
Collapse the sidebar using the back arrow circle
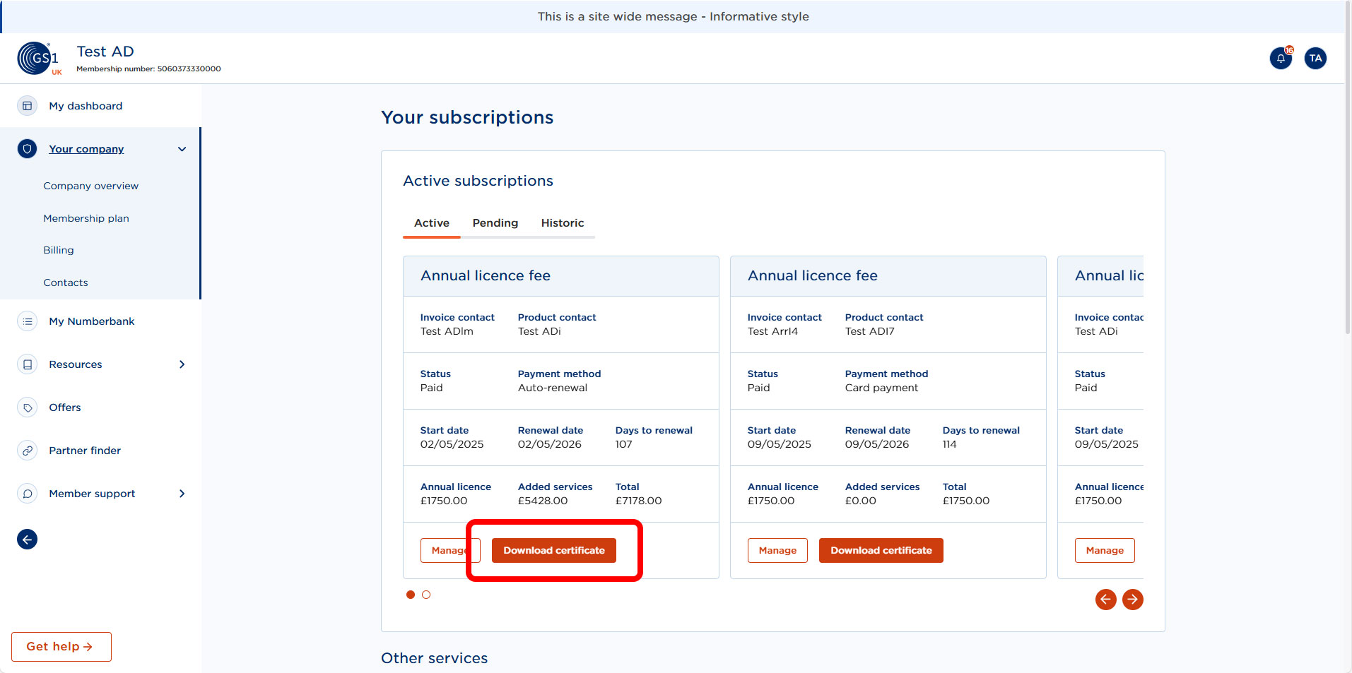pyautogui.click(x=27, y=539)
